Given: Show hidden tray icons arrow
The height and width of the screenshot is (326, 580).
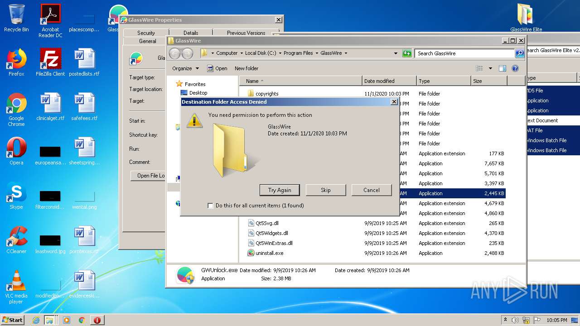Looking at the screenshot, I should (x=506, y=320).
